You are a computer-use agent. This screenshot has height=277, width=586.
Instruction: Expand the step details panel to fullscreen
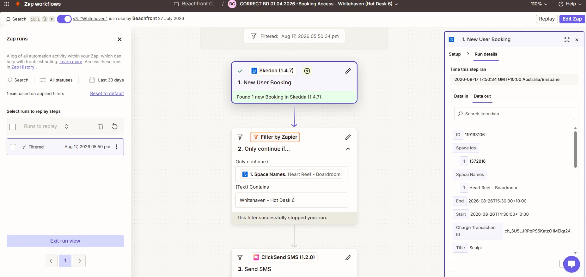[x=567, y=40]
